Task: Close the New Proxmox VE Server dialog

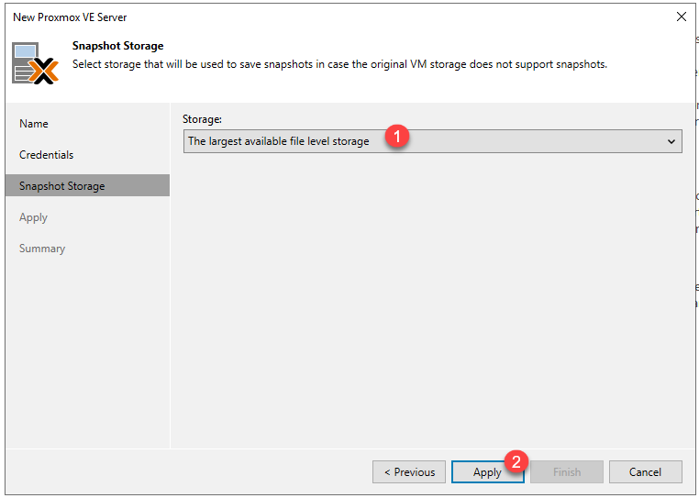Action: [x=682, y=17]
